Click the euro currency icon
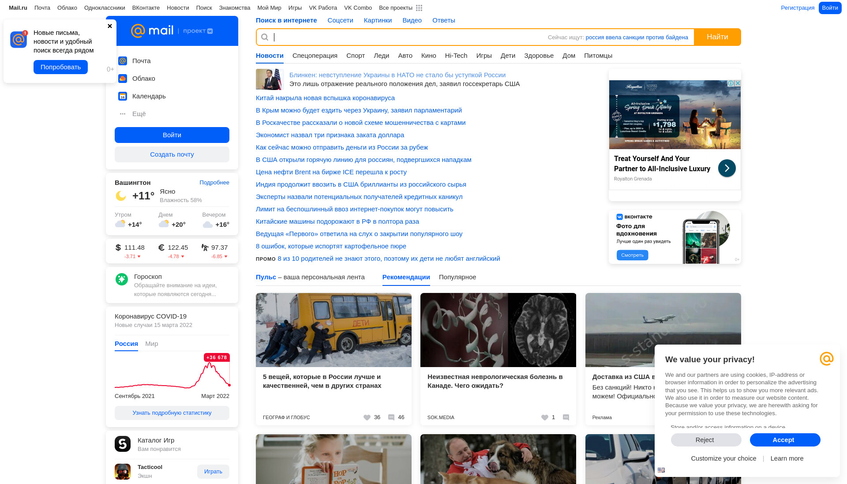This screenshot has height=484, width=847. tap(161, 248)
